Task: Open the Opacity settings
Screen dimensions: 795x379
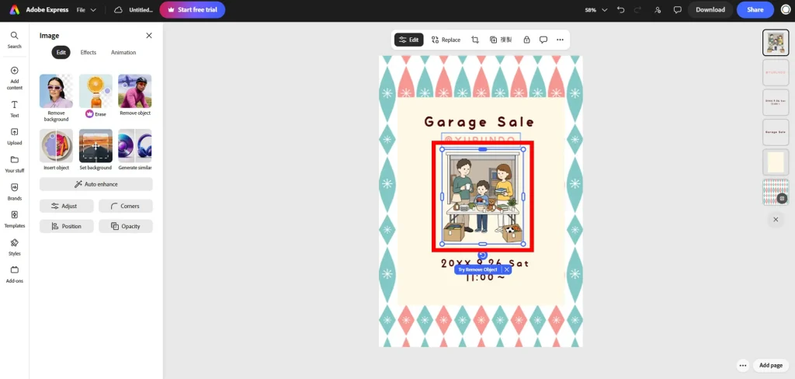Action: pos(126,226)
